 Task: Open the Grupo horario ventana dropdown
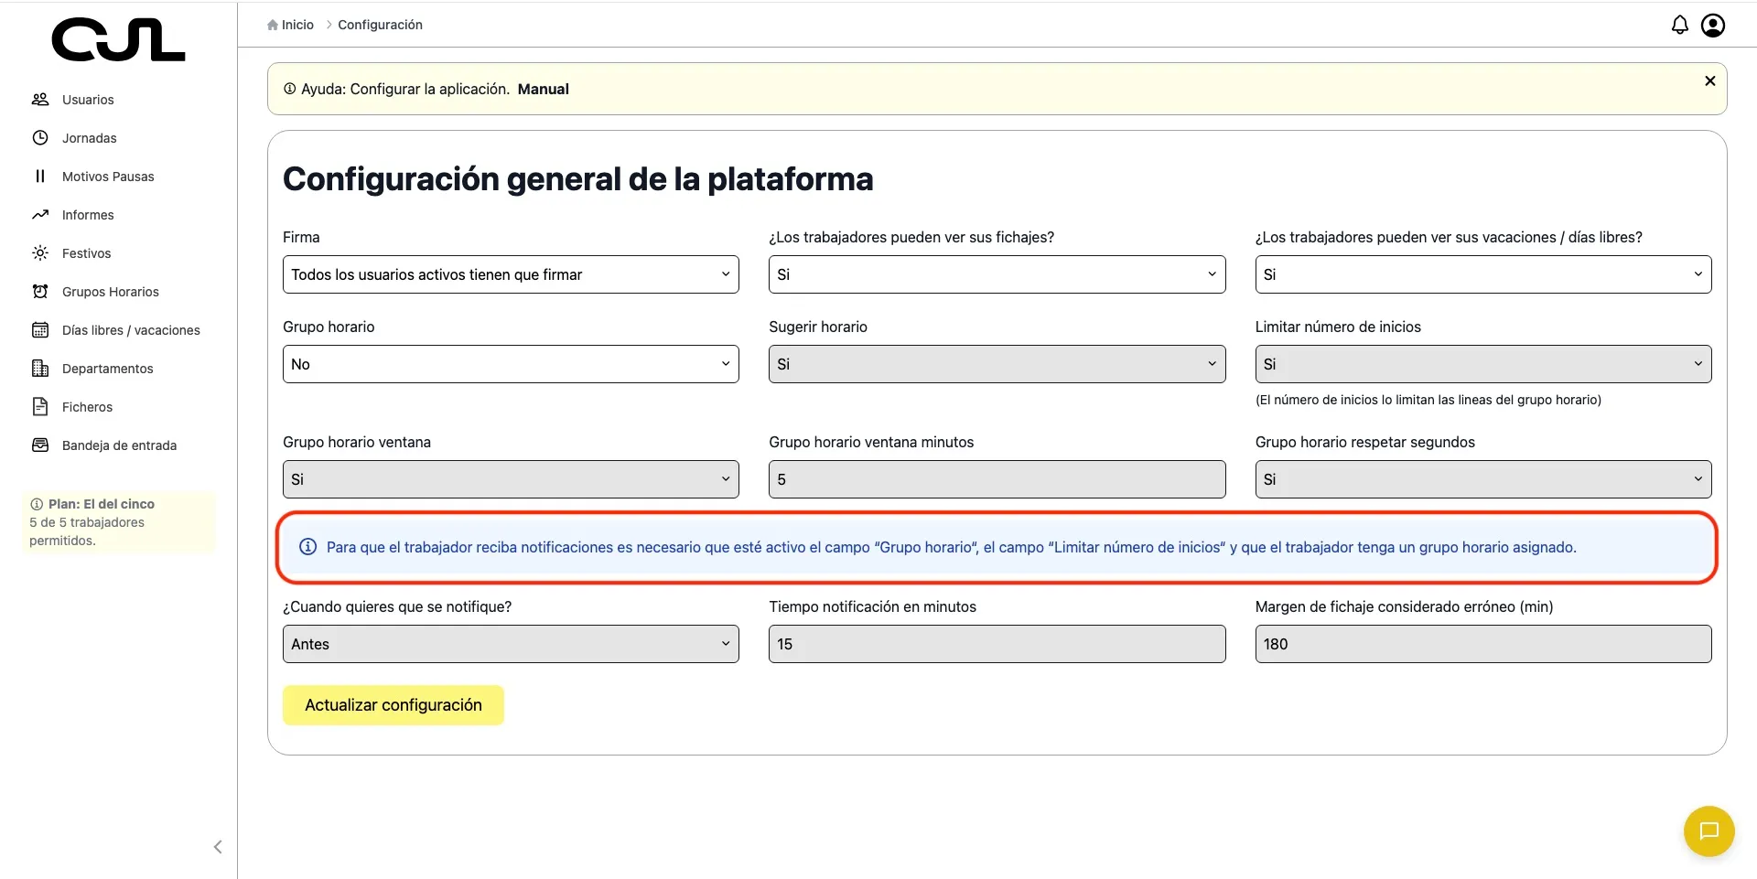(x=511, y=479)
